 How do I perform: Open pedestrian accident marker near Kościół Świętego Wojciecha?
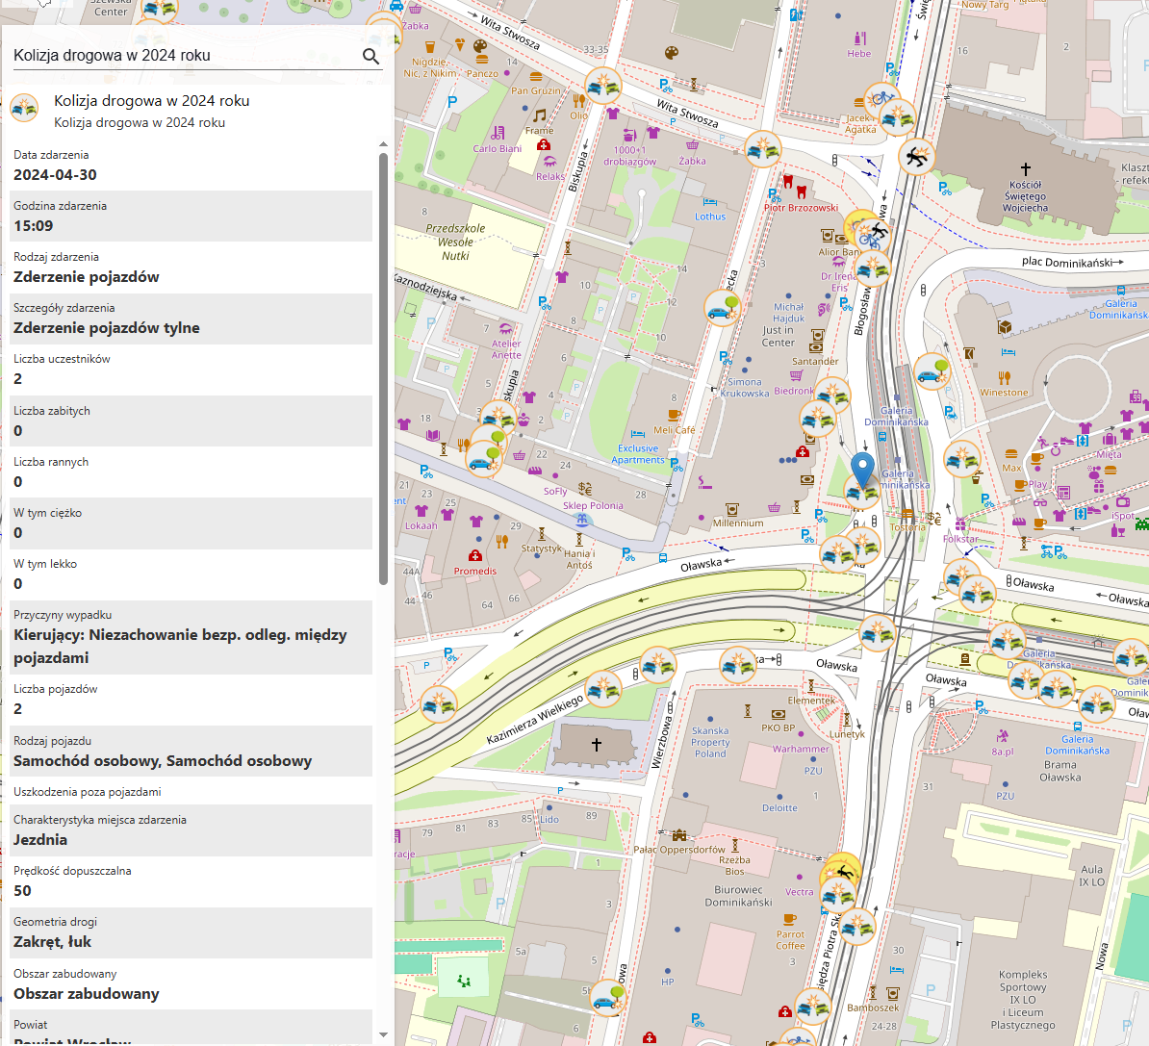pyautogui.click(x=917, y=156)
